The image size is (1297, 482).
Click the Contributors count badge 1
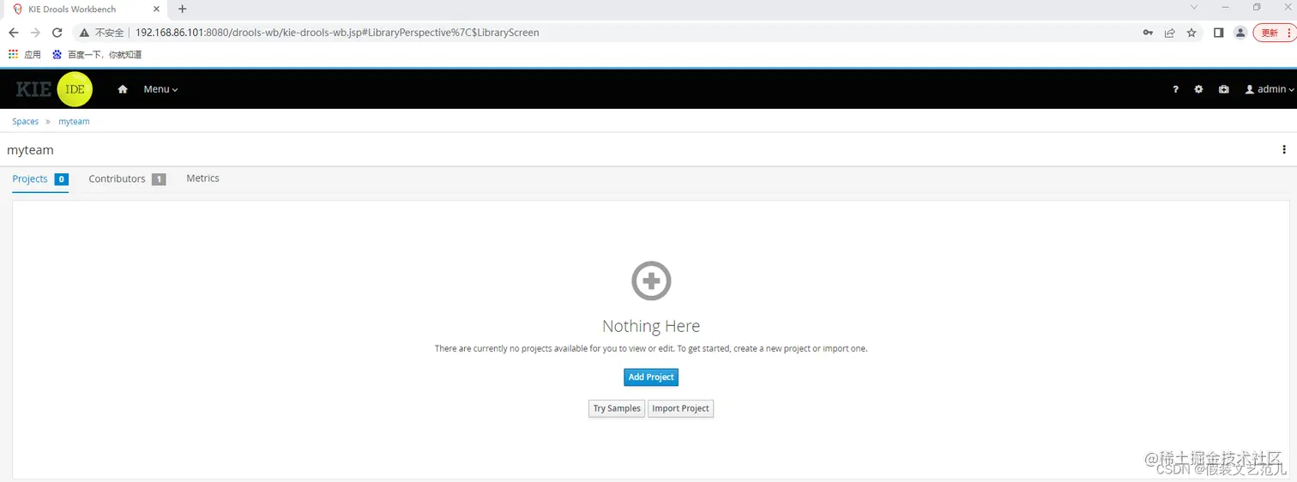click(159, 179)
